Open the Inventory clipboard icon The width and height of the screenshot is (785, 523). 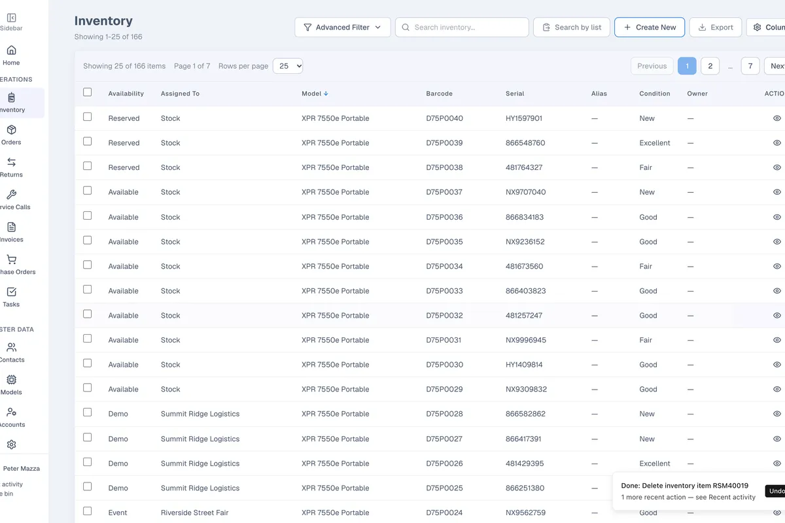point(11,97)
